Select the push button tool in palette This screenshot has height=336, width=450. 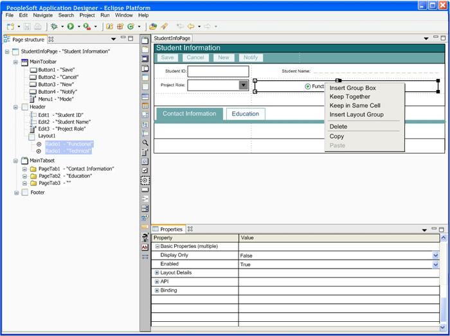(145, 190)
